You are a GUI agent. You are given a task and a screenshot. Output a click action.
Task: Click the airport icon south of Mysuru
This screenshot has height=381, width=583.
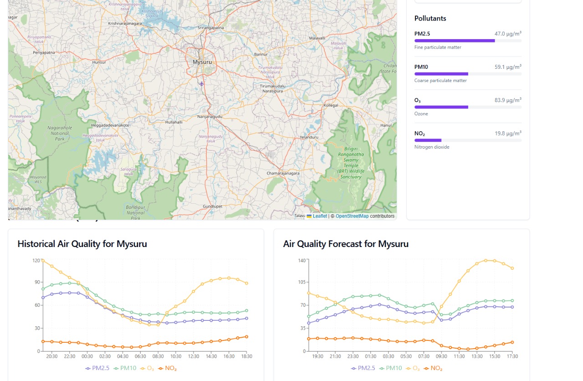tap(201, 84)
